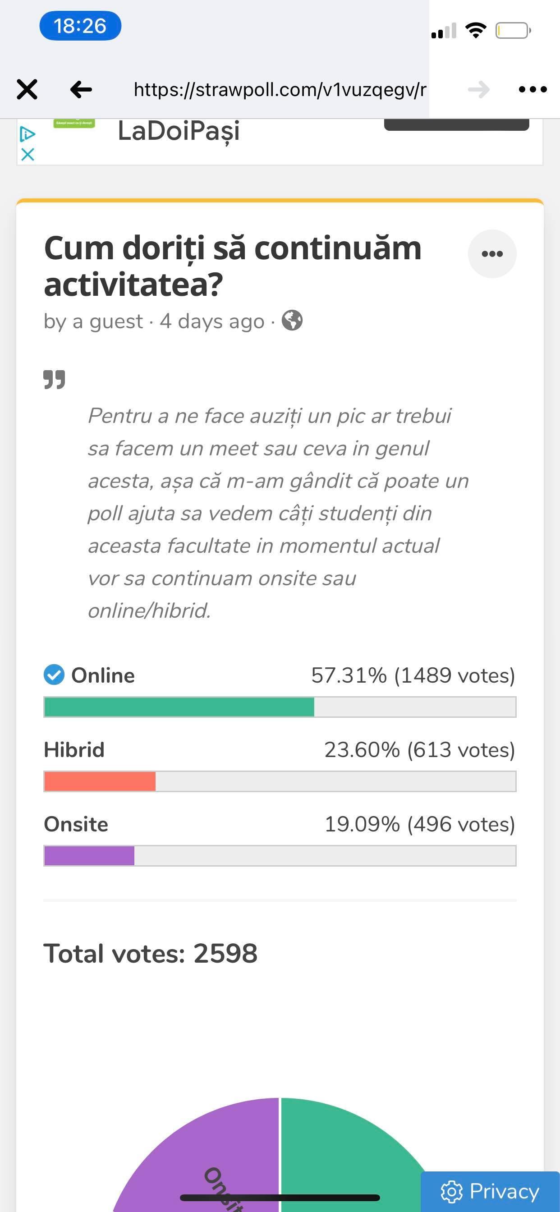Select the Onsite option label
This screenshot has height=1212, width=560.
[76, 824]
